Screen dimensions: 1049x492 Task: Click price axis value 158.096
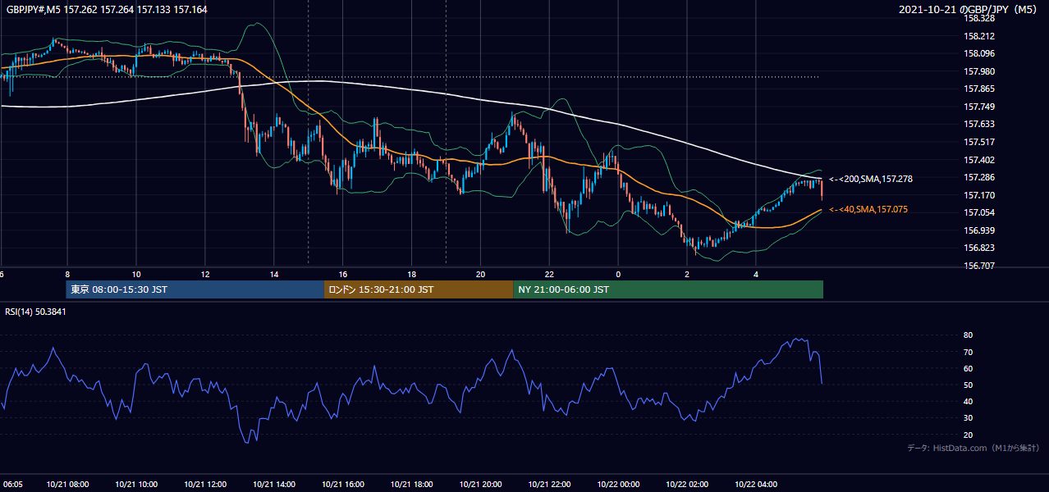click(x=980, y=53)
